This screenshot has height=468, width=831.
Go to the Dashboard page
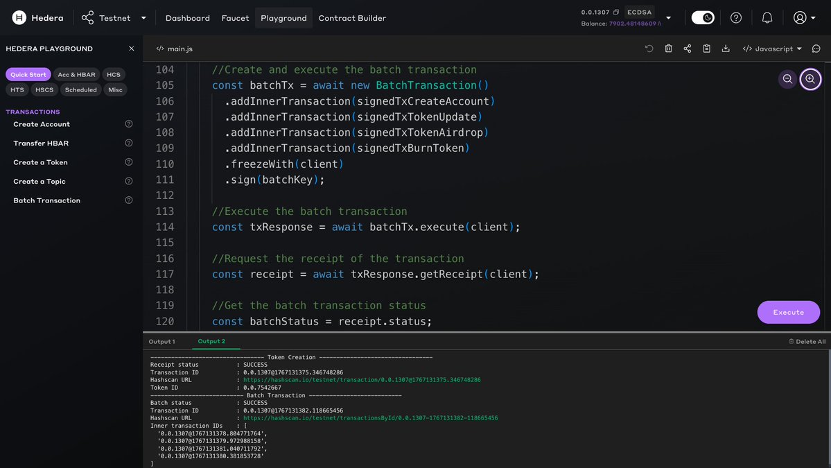[x=188, y=18]
